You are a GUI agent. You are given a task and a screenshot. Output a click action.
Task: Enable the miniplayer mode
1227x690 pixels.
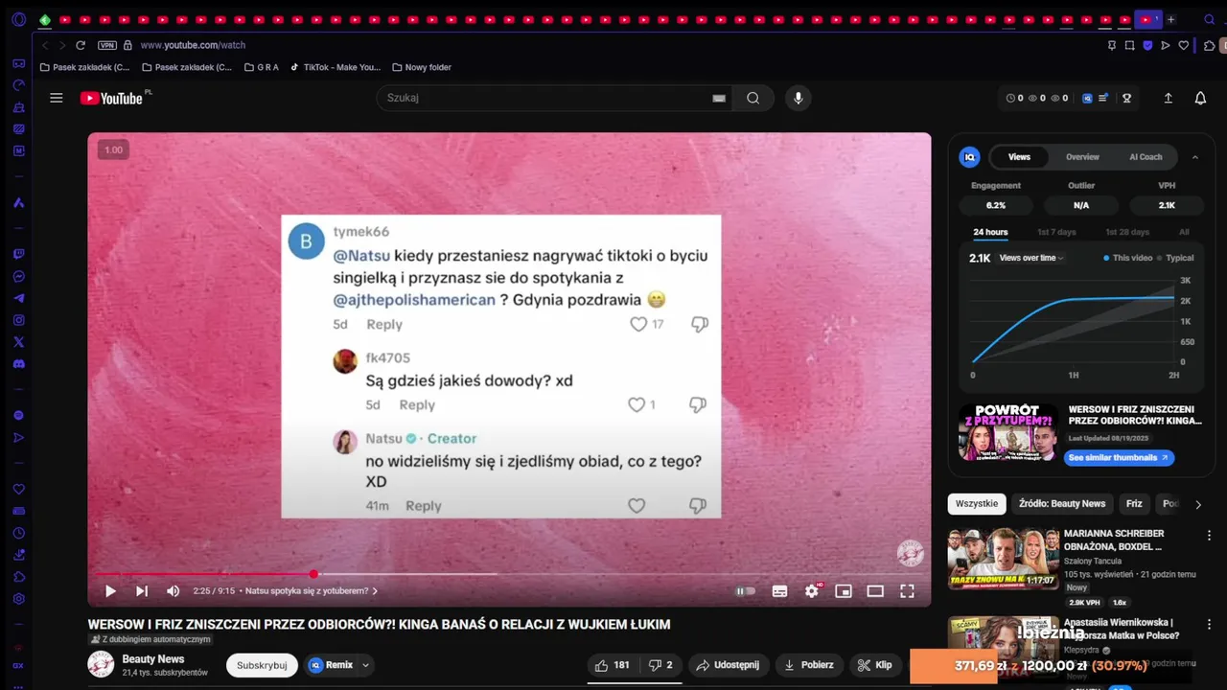[x=844, y=591]
